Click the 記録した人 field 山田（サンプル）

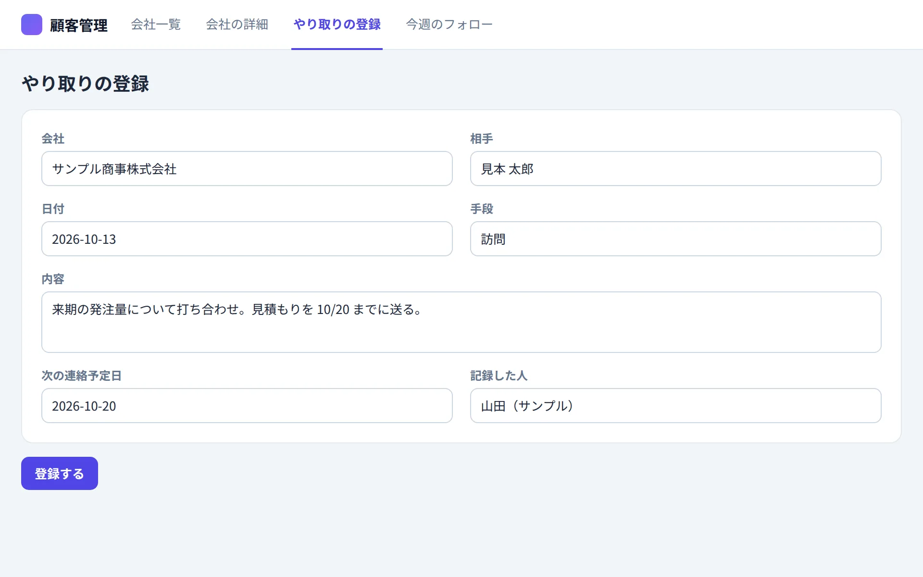click(x=675, y=406)
